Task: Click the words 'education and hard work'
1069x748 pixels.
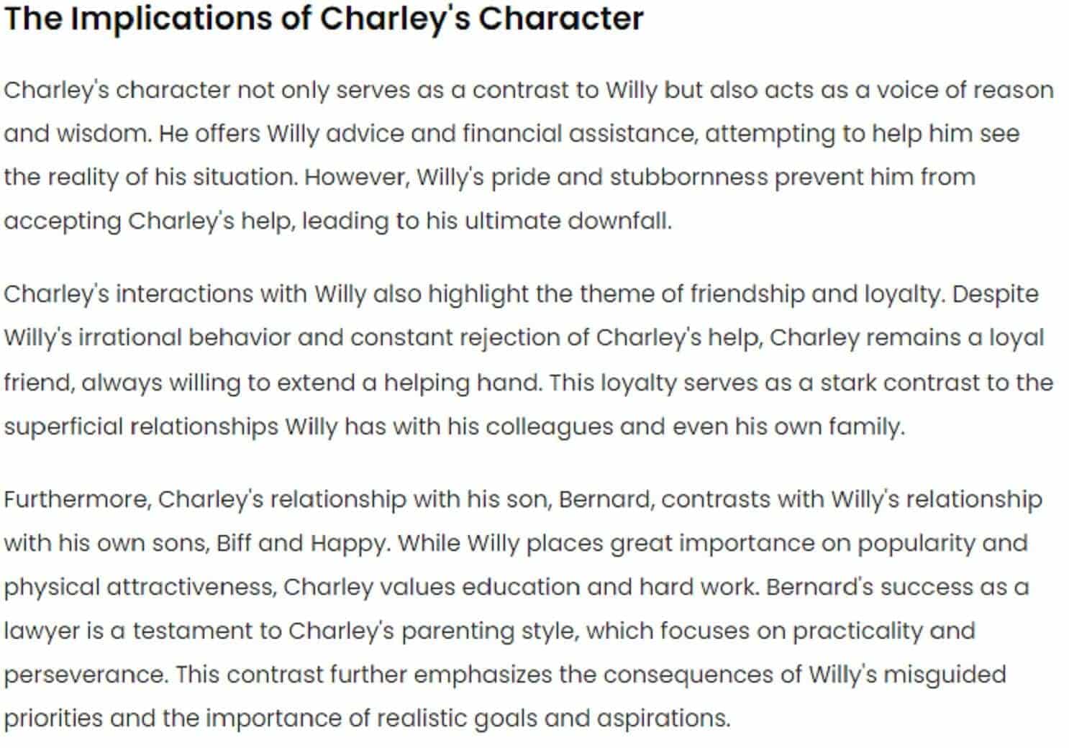Action: click(x=609, y=588)
